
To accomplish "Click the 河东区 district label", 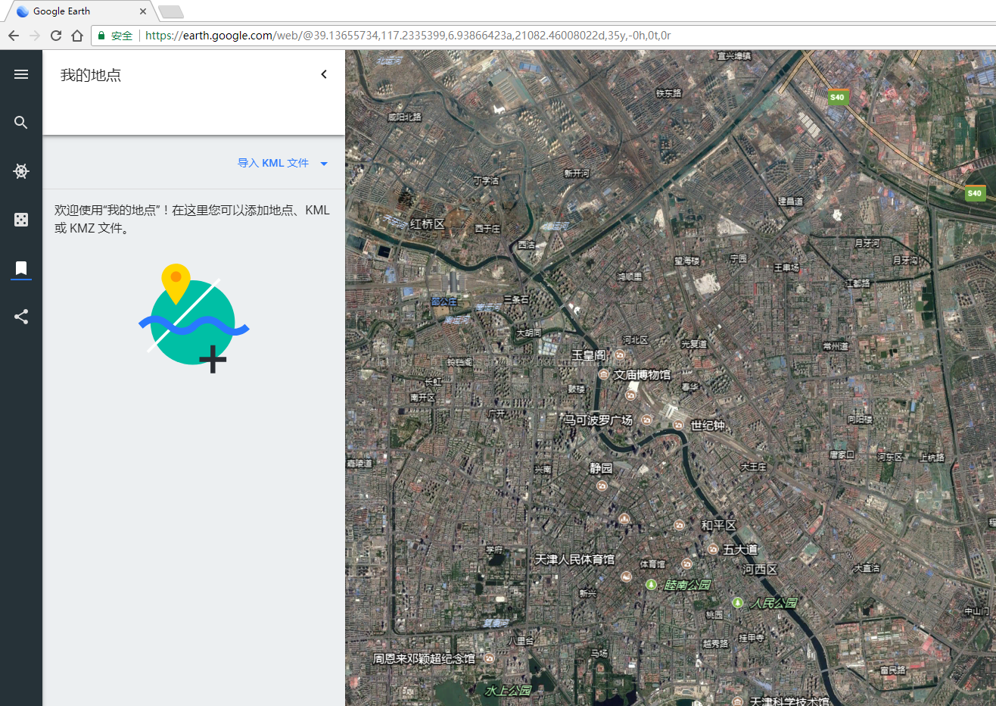I will click(890, 457).
